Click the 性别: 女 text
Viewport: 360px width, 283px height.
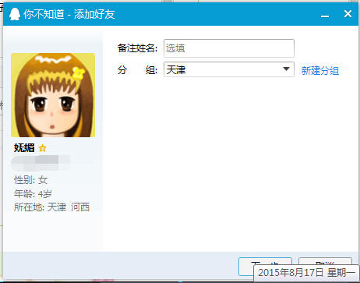[30, 180]
